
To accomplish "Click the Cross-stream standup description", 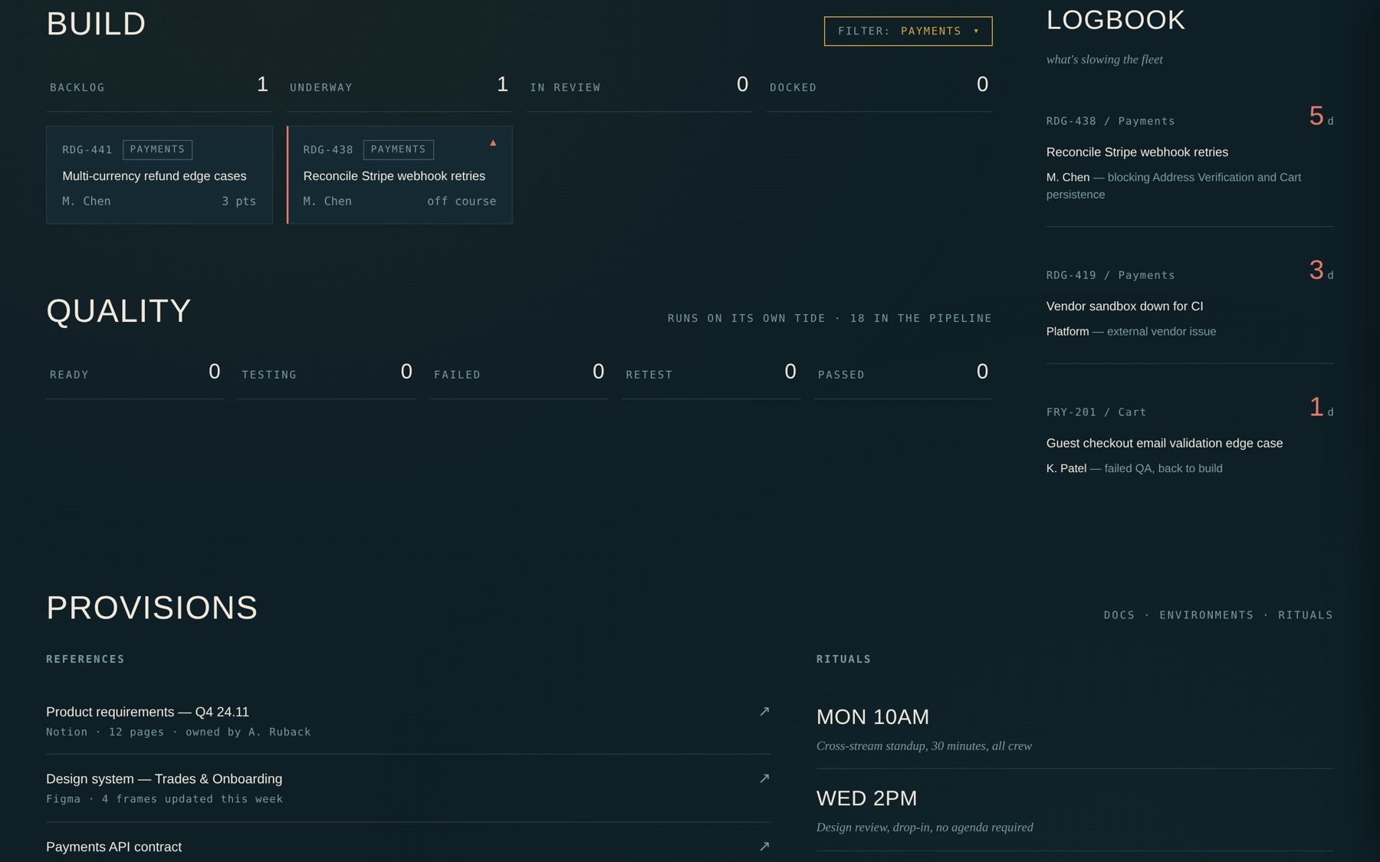I will pos(924,746).
